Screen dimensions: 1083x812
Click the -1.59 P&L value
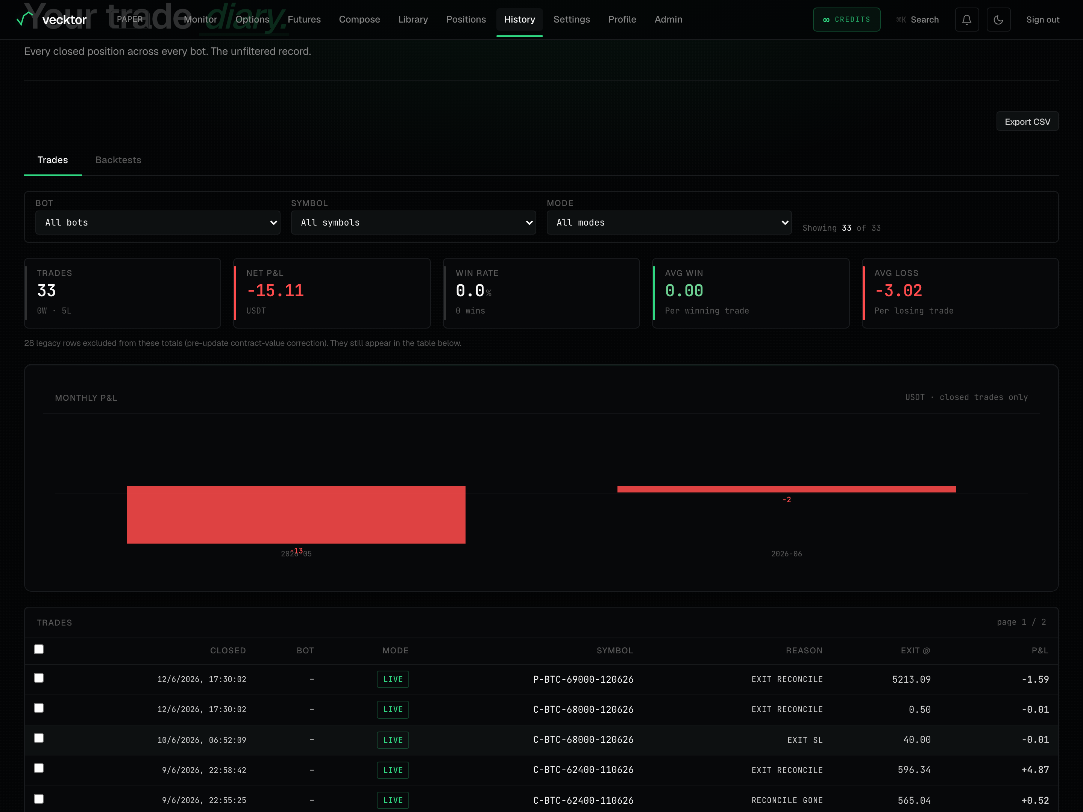pos(1035,679)
